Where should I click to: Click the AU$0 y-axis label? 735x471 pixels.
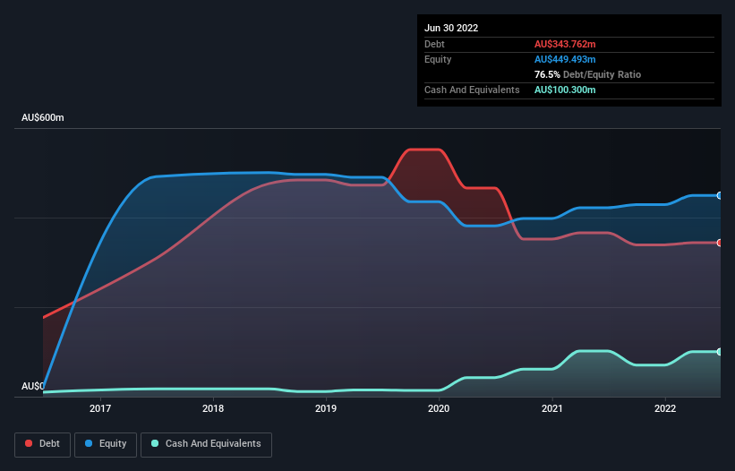(32, 386)
